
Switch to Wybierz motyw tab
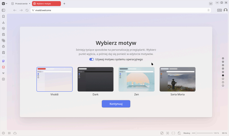46,4
